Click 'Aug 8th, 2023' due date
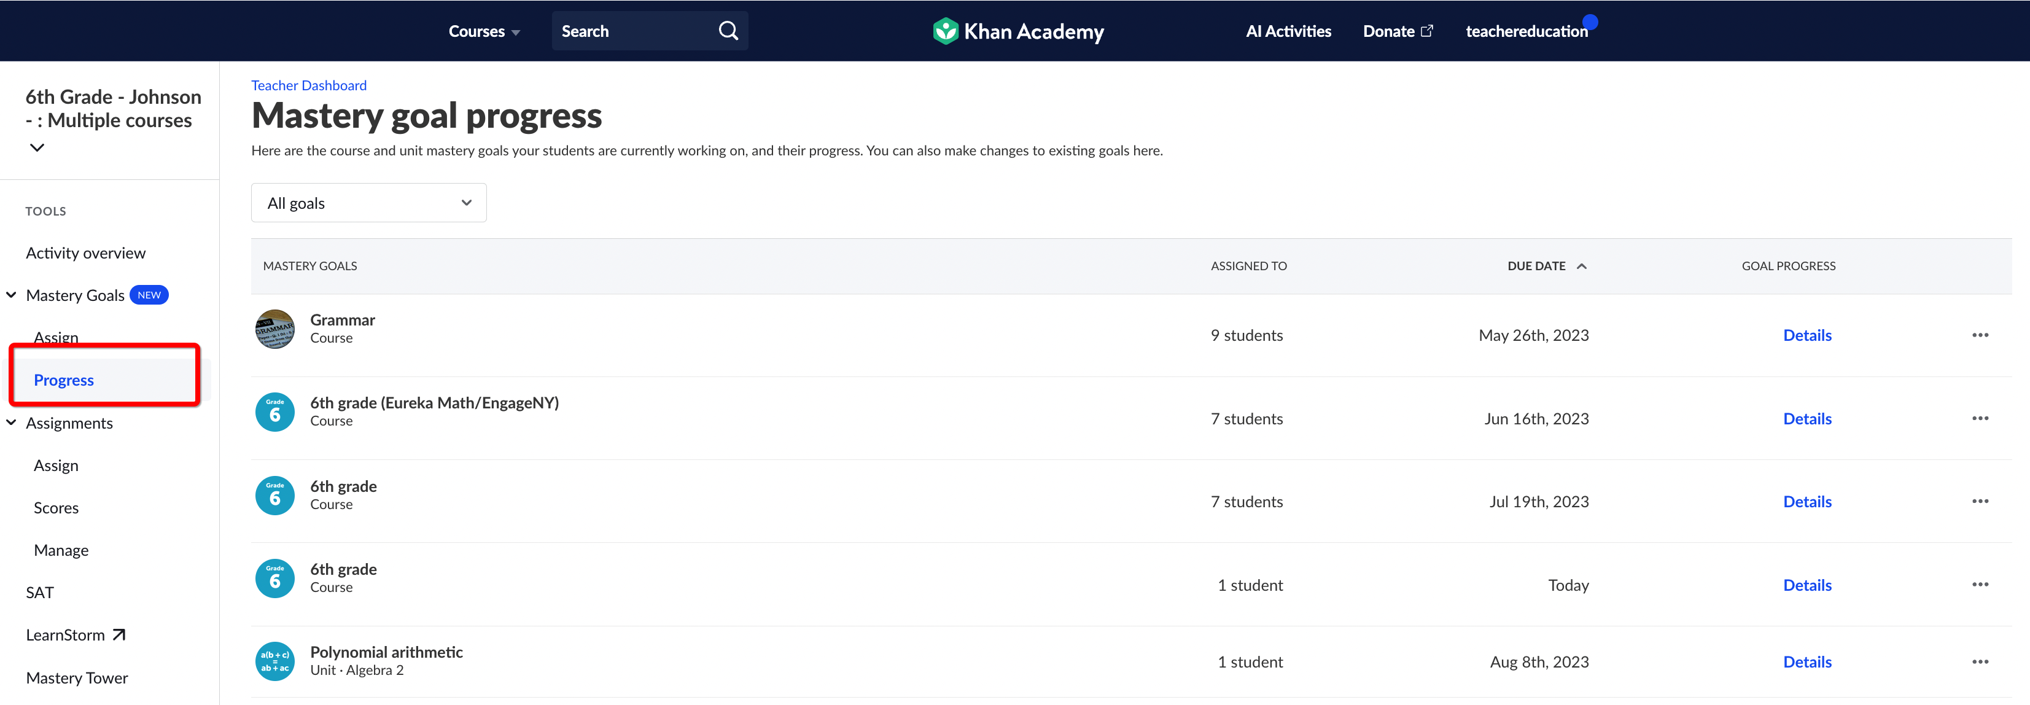 1539,663
